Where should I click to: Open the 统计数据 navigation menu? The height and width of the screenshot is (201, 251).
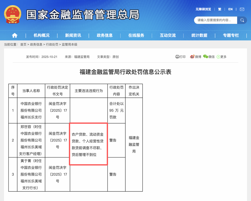[199, 35]
